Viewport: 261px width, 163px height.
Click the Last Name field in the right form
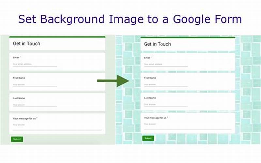click(x=166, y=104)
